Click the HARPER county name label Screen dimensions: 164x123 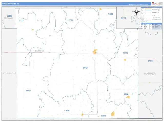(x=150, y=74)
